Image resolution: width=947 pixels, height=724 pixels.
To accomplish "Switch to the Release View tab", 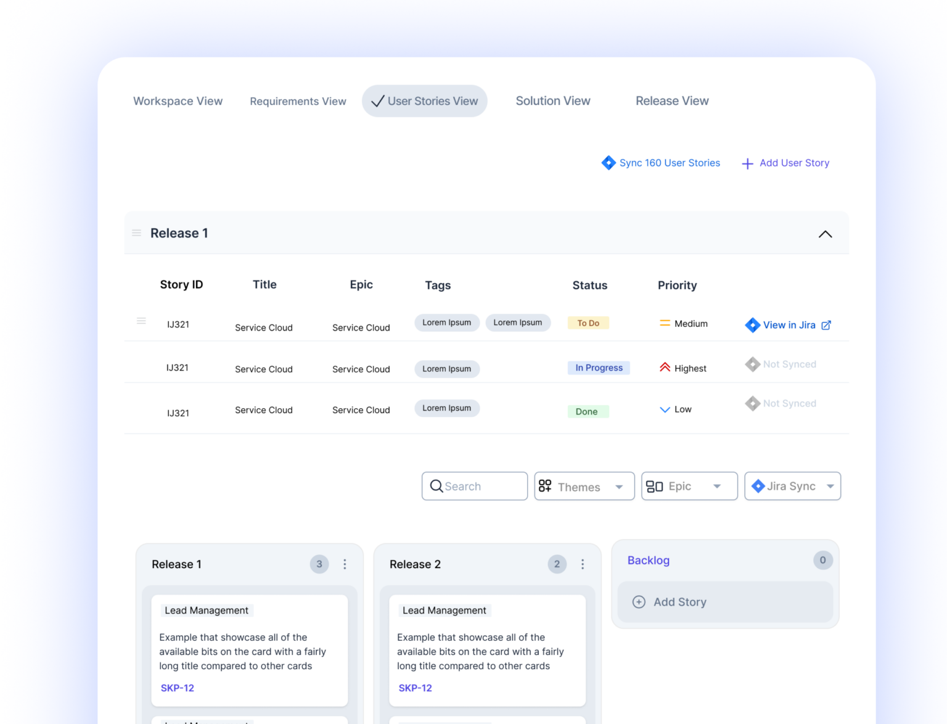I will (x=672, y=101).
